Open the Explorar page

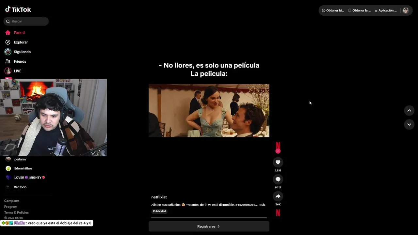coord(21,42)
